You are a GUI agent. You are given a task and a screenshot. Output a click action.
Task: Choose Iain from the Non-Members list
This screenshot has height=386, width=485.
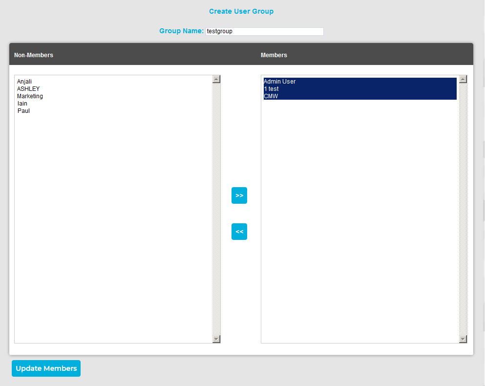(22, 104)
